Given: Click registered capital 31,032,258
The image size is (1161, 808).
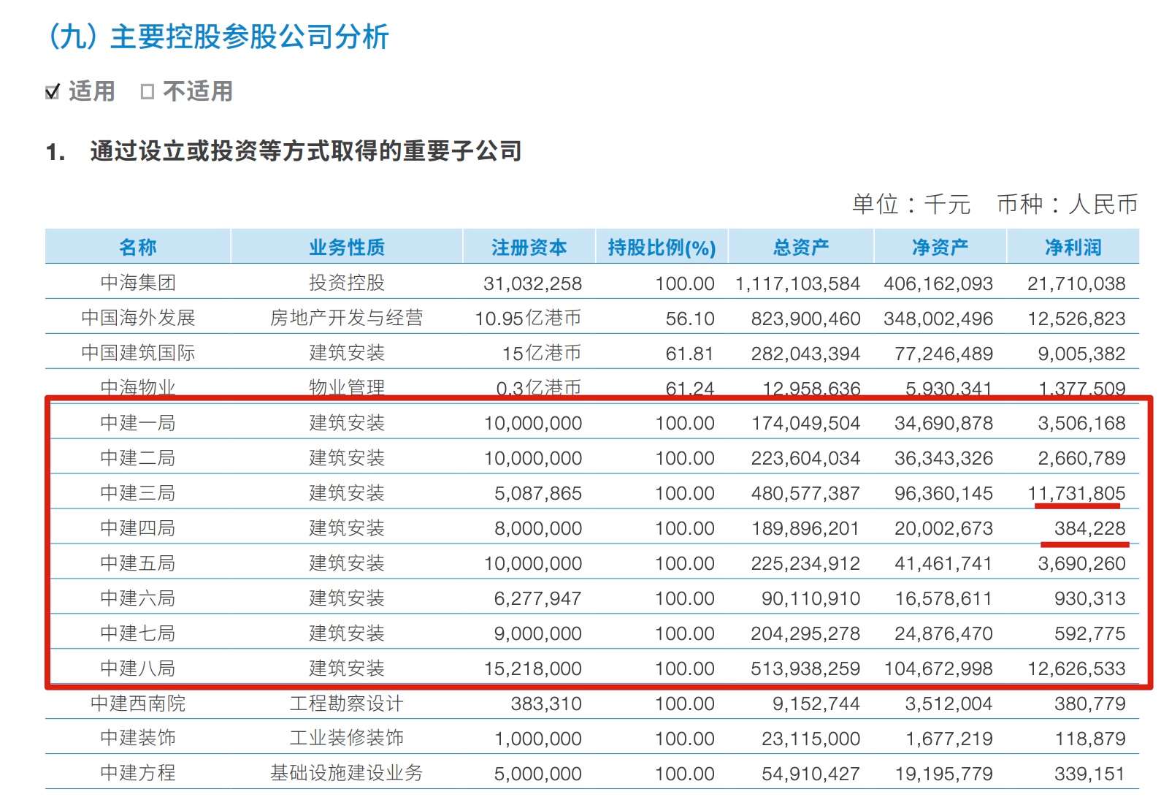Looking at the screenshot, I should pos(533,283).
